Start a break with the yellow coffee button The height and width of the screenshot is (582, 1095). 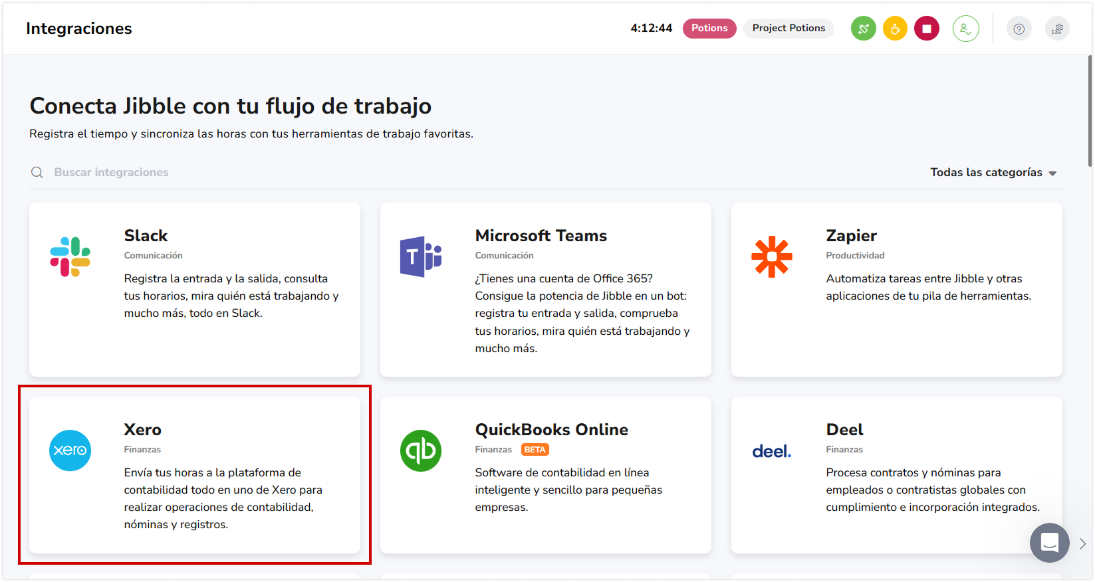895,29
